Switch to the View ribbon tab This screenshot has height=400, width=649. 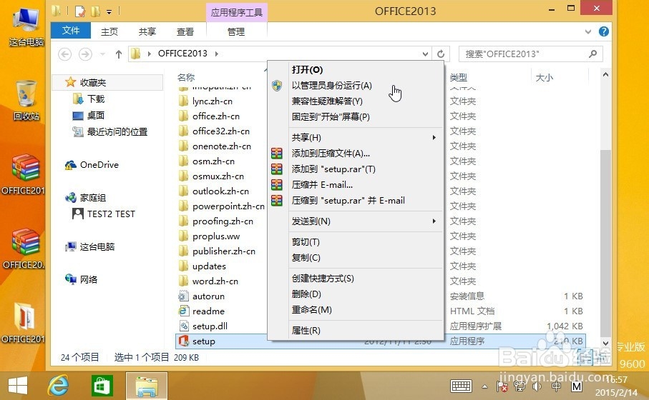click(x=185, y=31)
